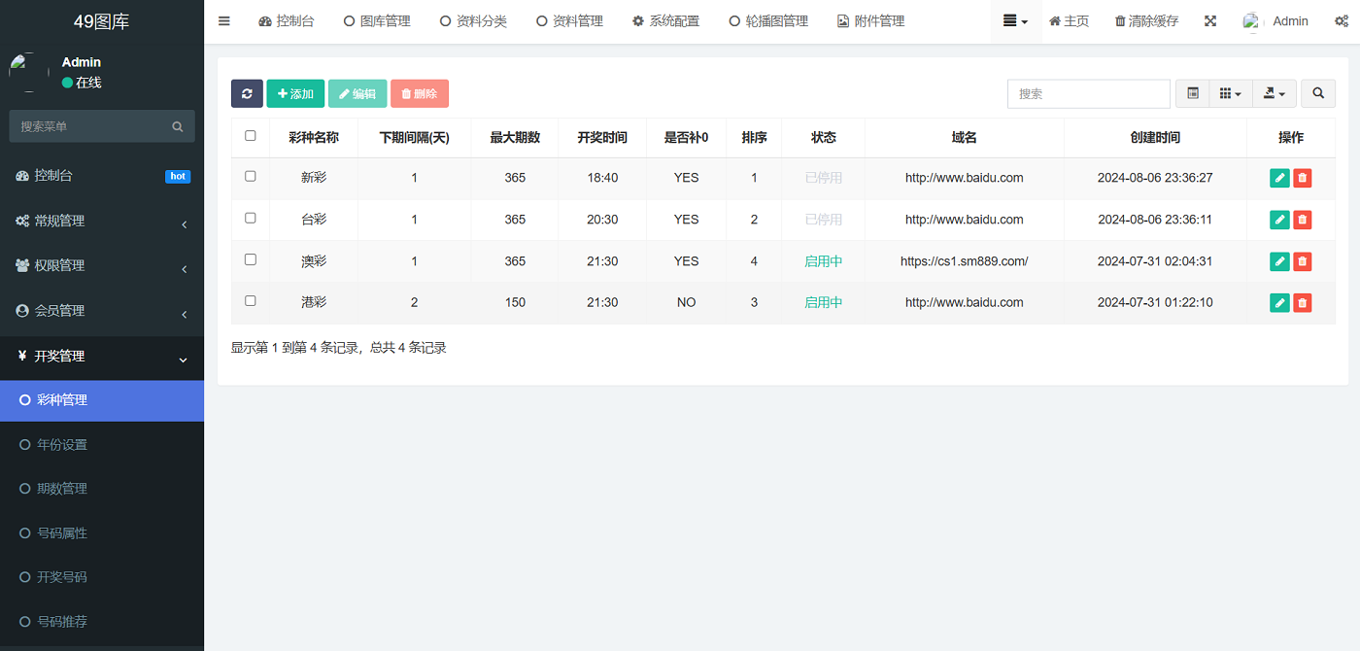The height and width of the screenshot is (651, 1360).
Task: Click the 添加 button to add record
Action: (x=294, y=93)
